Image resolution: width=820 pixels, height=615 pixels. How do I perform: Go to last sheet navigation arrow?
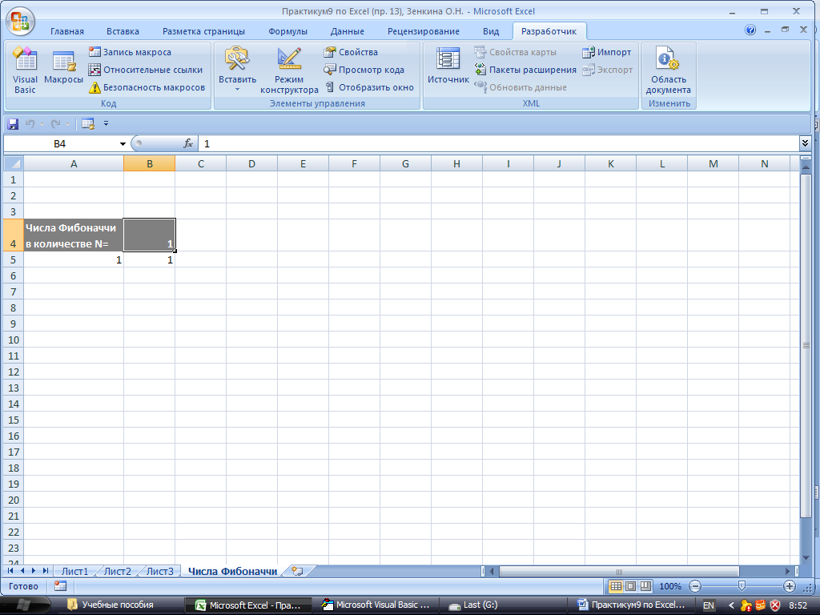tap(46, 571)
